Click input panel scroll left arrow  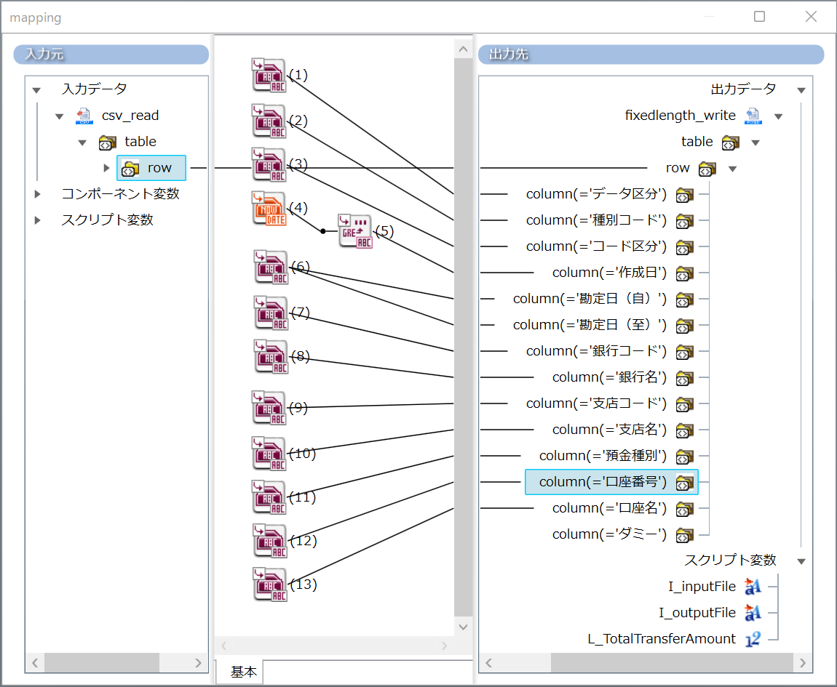coord(35,663)
